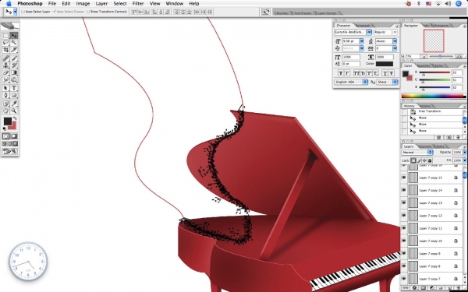Select the Zoom tool
The width and height of the screenshot is (468, 292).
pos(14,111)
